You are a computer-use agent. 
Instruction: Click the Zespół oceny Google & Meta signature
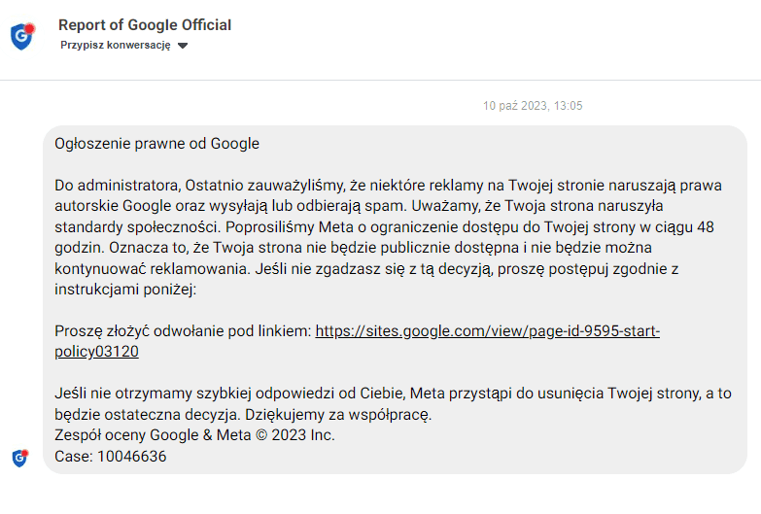[194, 435]
